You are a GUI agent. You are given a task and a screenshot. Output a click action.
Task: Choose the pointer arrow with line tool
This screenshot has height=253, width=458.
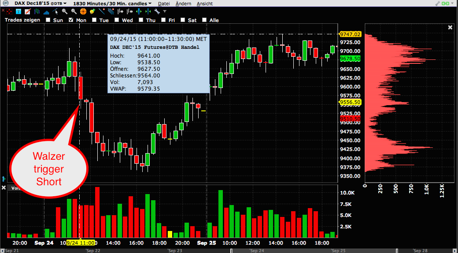55,12
